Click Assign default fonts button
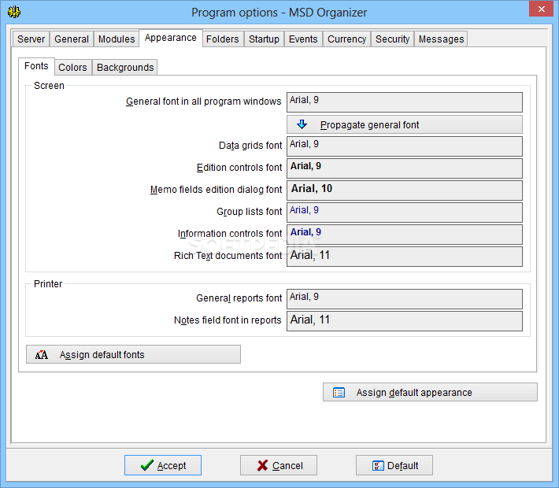 133,354
